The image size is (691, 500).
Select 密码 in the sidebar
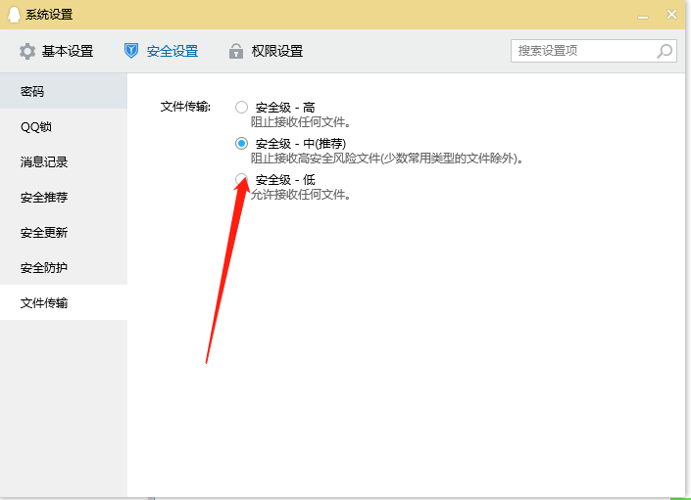click(x=64, y=91)
